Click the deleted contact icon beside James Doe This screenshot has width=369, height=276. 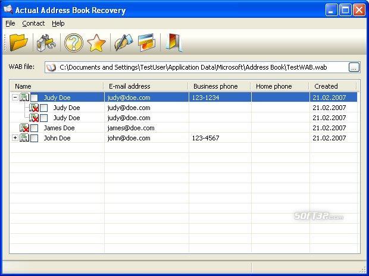24,128
